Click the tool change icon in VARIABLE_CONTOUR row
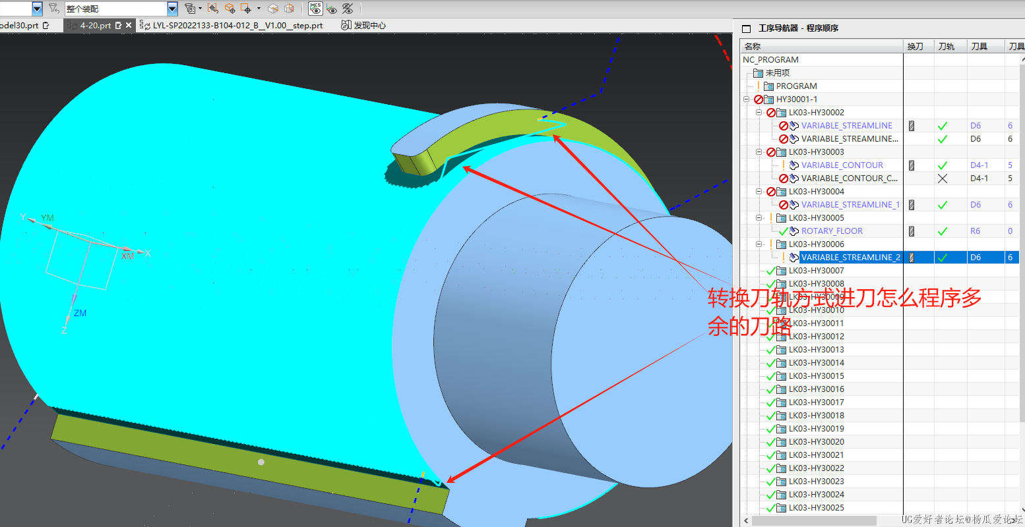 pyautogui.click(x=912, y=165)
